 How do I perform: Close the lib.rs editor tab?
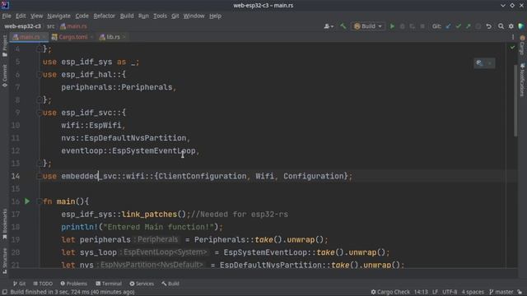[124, 37]
